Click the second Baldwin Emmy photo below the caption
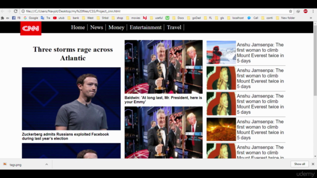The height and width of the screenshot is (178, 317). click(163, 133)
